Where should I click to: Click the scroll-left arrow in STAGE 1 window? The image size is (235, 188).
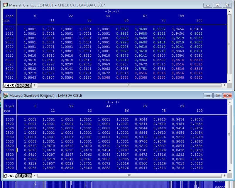34,85
